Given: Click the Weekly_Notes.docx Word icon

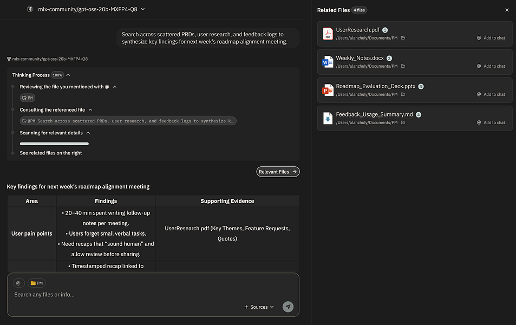Looking at the screenshot, I should tap(328, 62).
